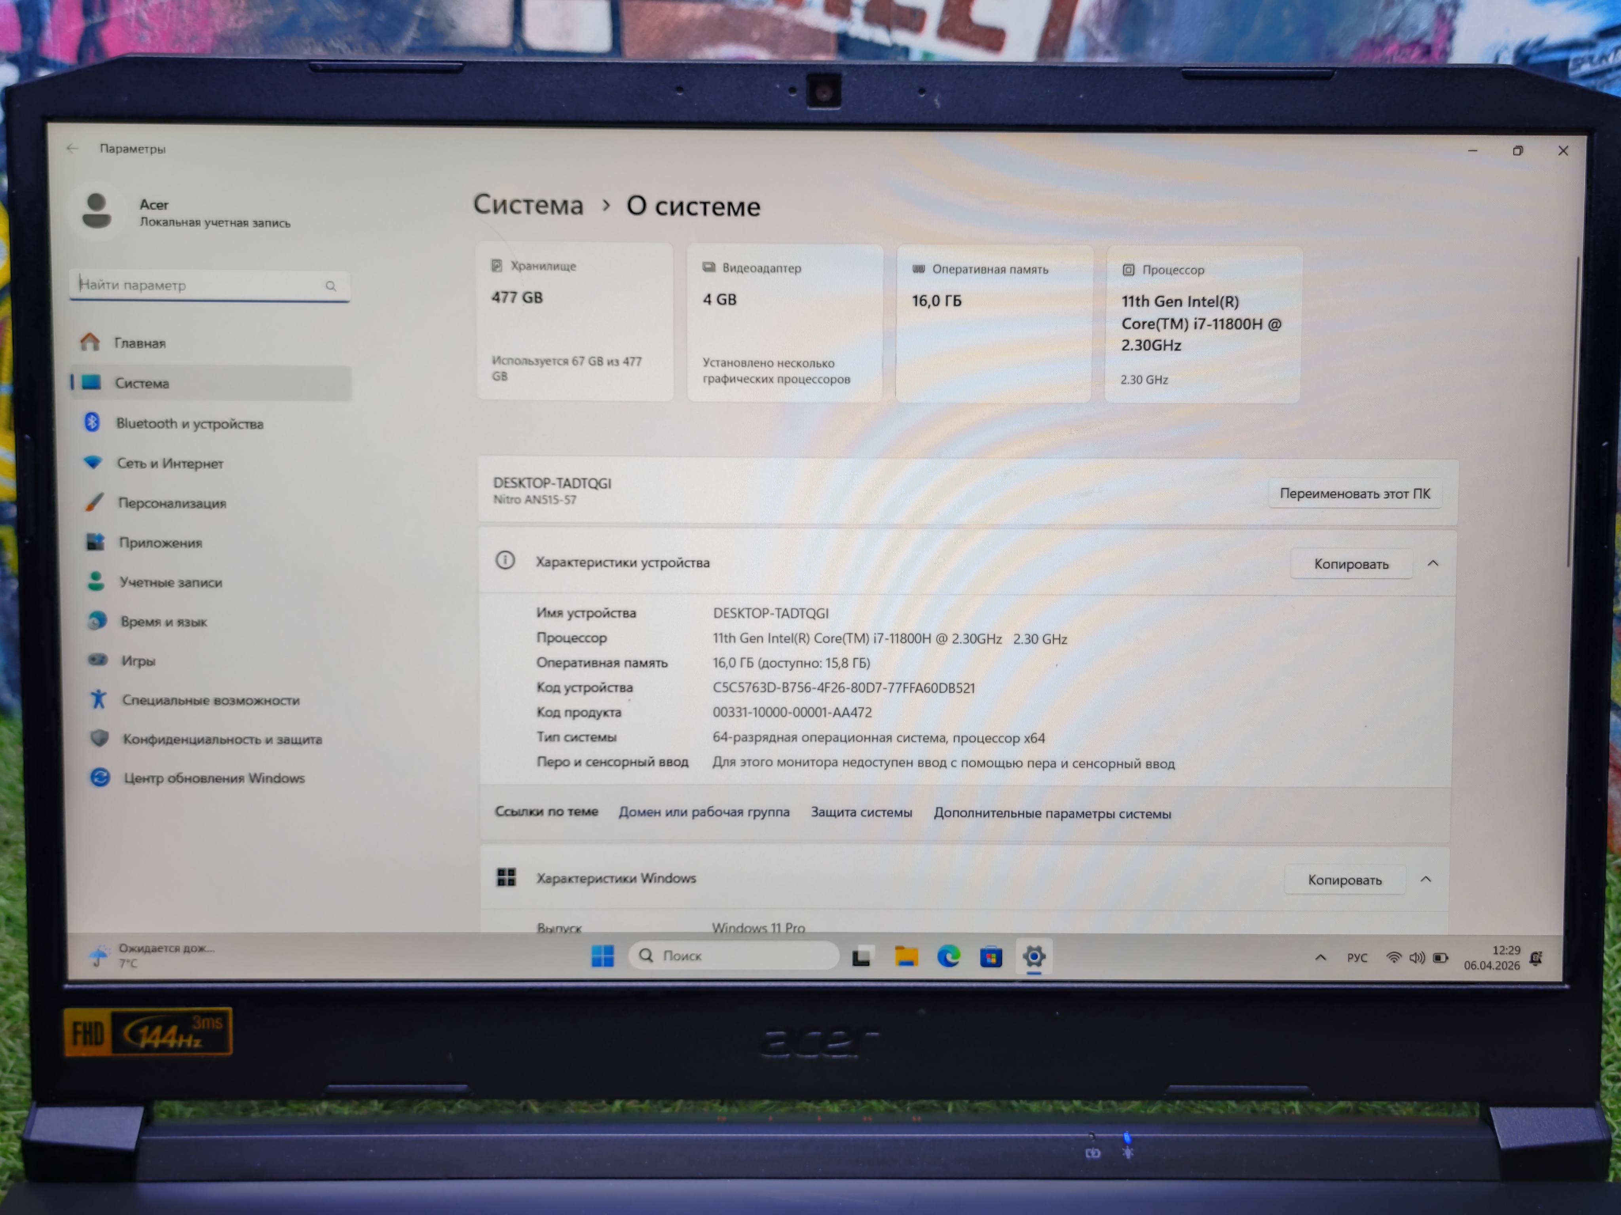Click the back arrow in Settings header
1621x1215 pixels.
click(x=72, y=148)
